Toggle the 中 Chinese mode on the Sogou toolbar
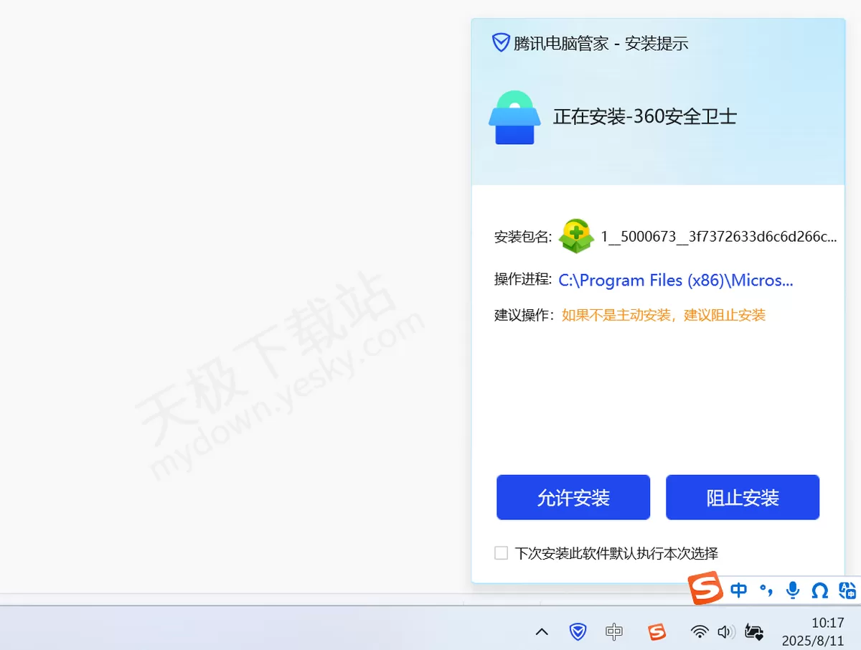 click(x=738, y=590)
